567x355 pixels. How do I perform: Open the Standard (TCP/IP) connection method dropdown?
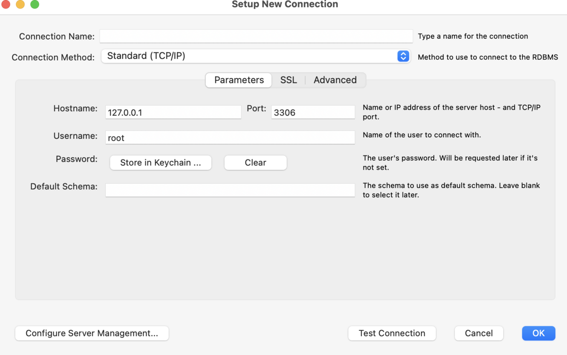250,56
